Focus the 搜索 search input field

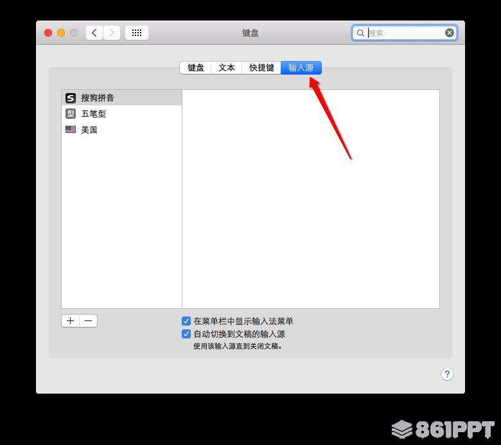pyautogui.click(x=405, y=33)
